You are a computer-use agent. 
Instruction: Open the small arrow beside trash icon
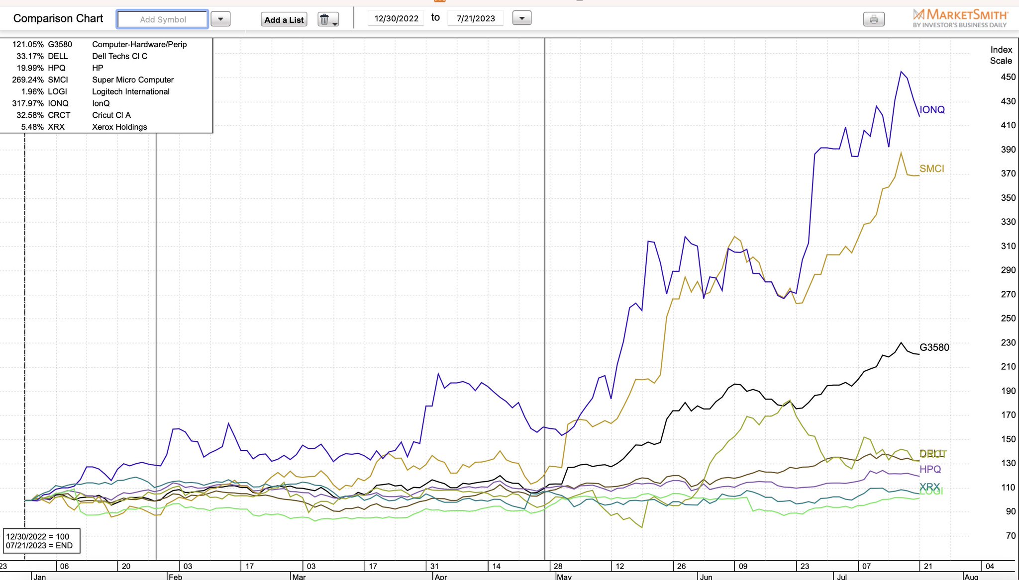335,23
